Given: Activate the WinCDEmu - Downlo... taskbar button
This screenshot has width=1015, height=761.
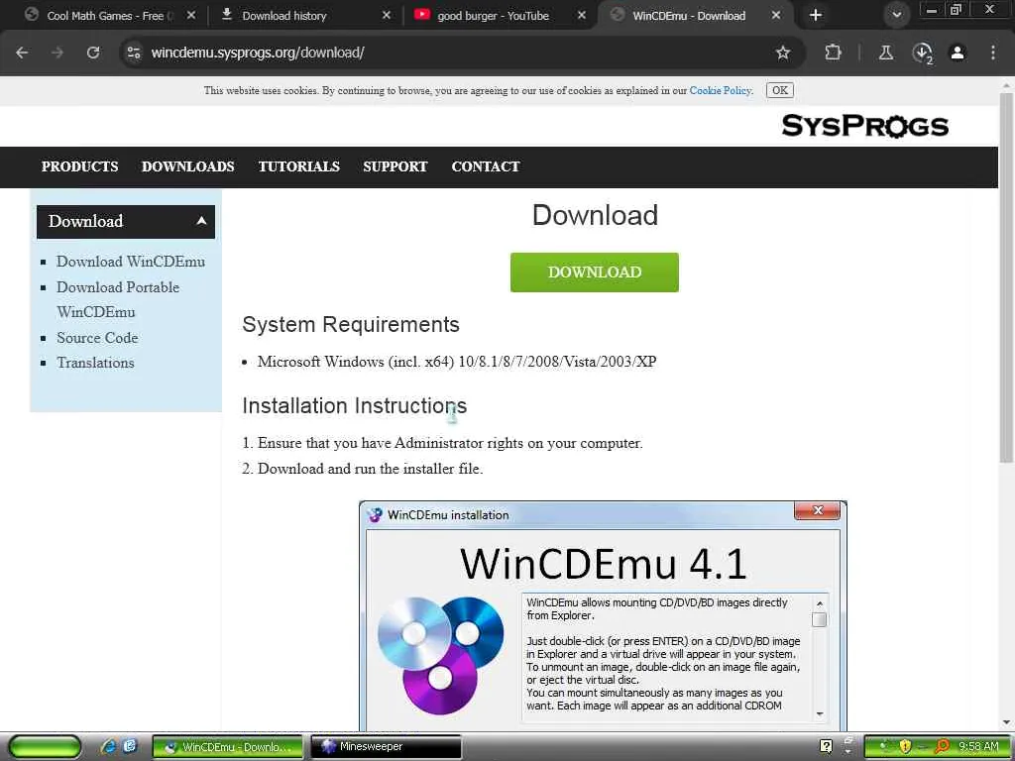Looking at the screenshot, I should click(228, 747).
